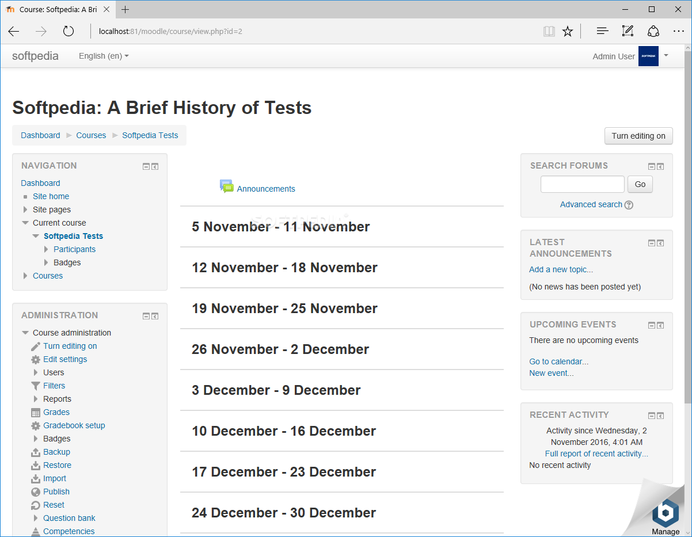Viewport: 692px width, 537px height.
Task: Click the Go search button
Action: tap(640, 184)
